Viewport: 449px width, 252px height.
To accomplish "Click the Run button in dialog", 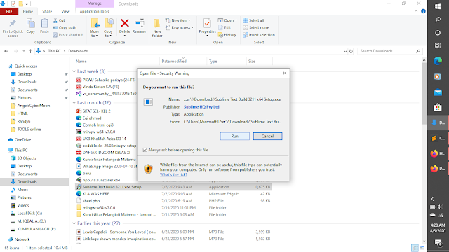I will point(235,136).
